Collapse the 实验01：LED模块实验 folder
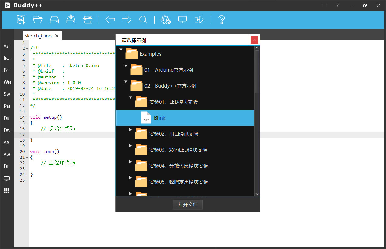Screen dimensions: 386x249 (131, 97)
